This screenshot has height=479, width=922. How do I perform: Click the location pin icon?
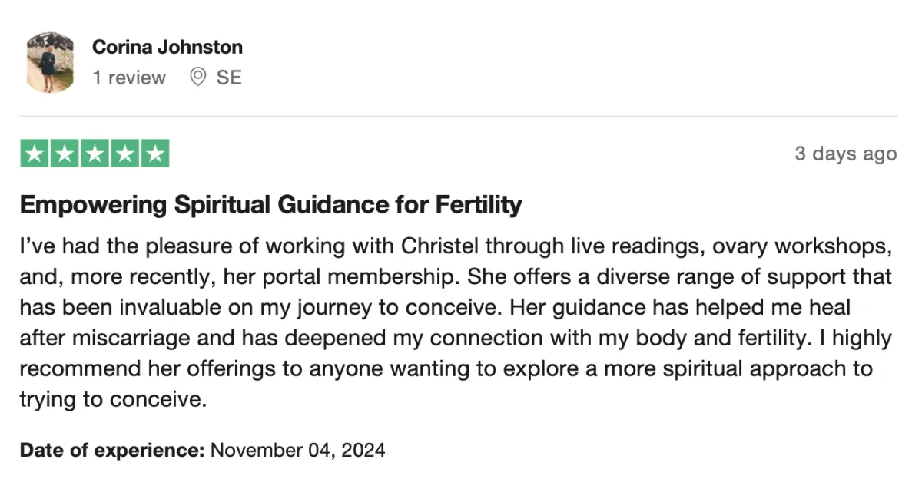click(198, 78)
